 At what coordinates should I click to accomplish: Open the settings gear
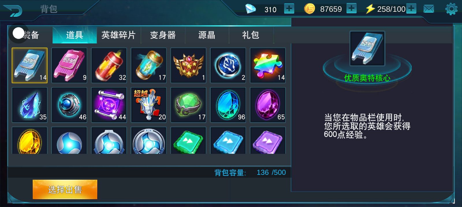click(x=451, y=9)
